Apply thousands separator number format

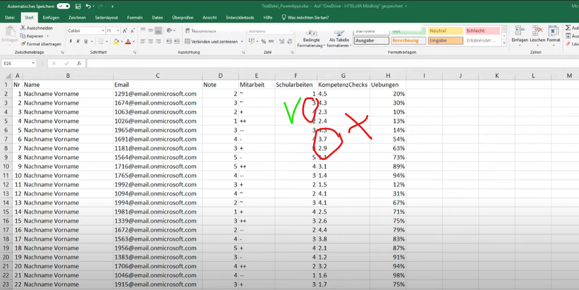[x=271, y=41]
